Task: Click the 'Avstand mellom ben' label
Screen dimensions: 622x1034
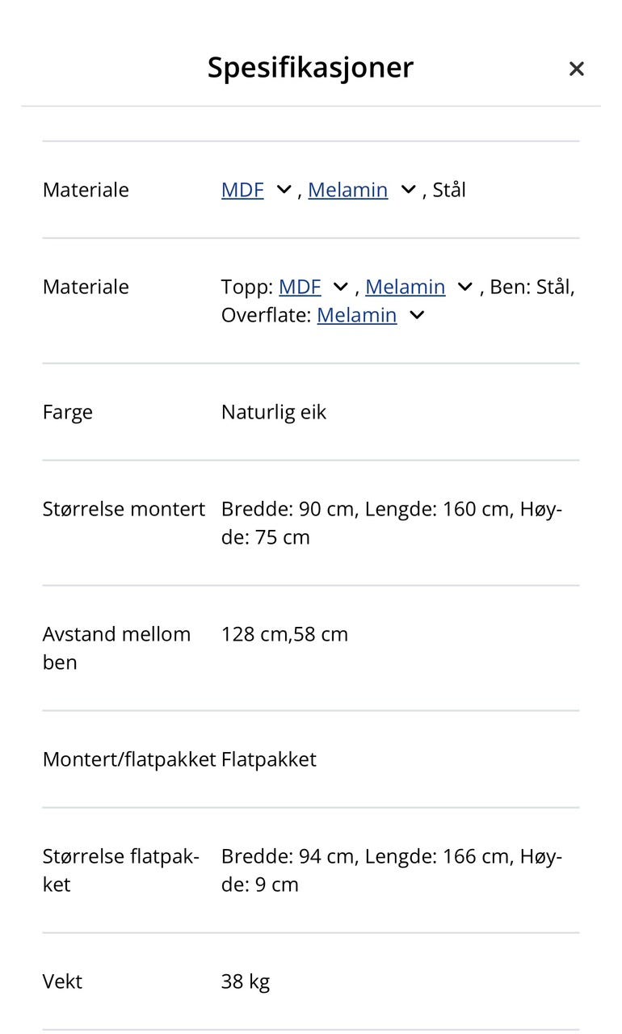Action: (x=117, y=648)
